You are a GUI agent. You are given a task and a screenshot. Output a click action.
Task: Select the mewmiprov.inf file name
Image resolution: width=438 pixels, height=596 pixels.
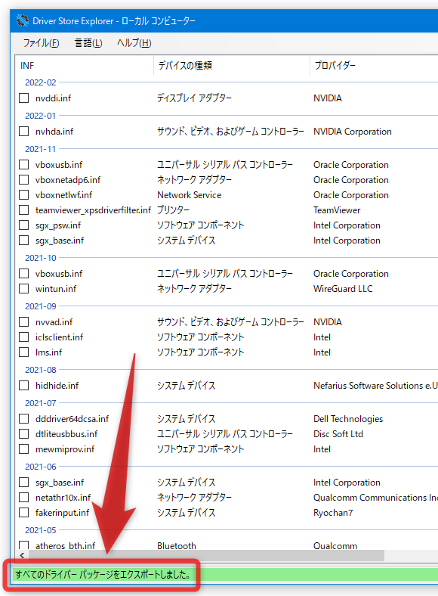click(65, 449)
